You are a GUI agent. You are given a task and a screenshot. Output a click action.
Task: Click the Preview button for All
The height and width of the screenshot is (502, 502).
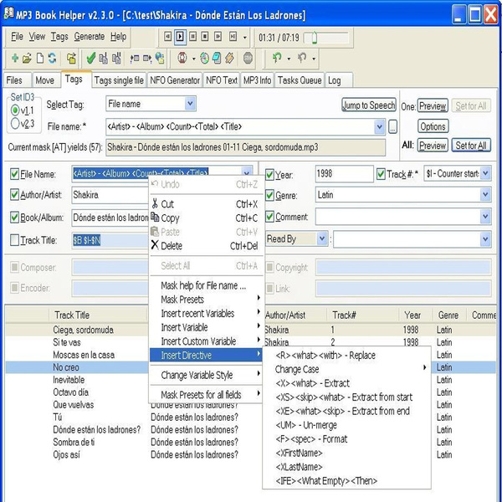433,146
